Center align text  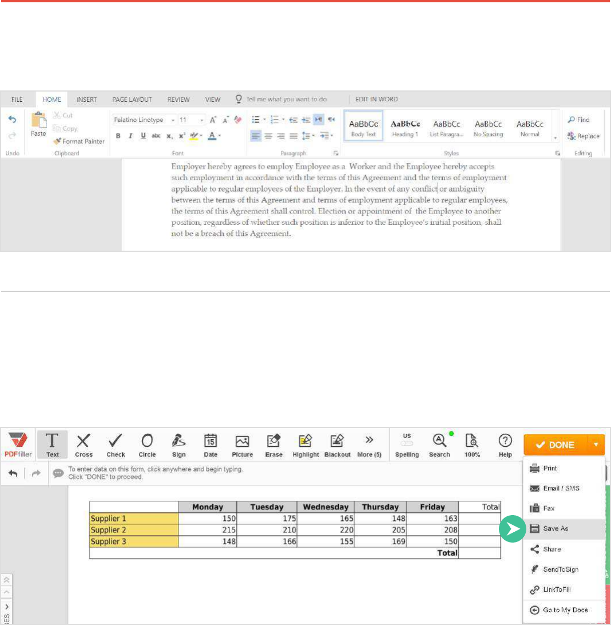[268, 136]
